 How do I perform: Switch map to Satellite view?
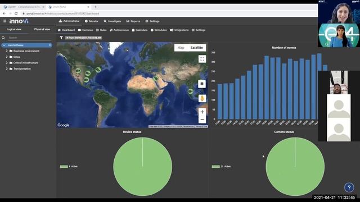coord(197,47)
